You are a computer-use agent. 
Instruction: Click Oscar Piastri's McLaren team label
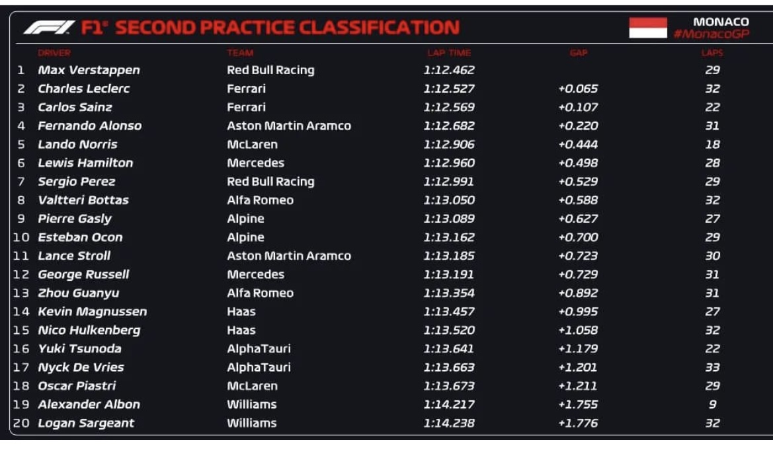pos(252,386)
